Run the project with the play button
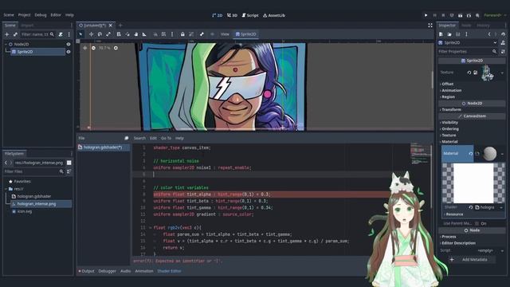510x287 pixels. coord(426,15)
